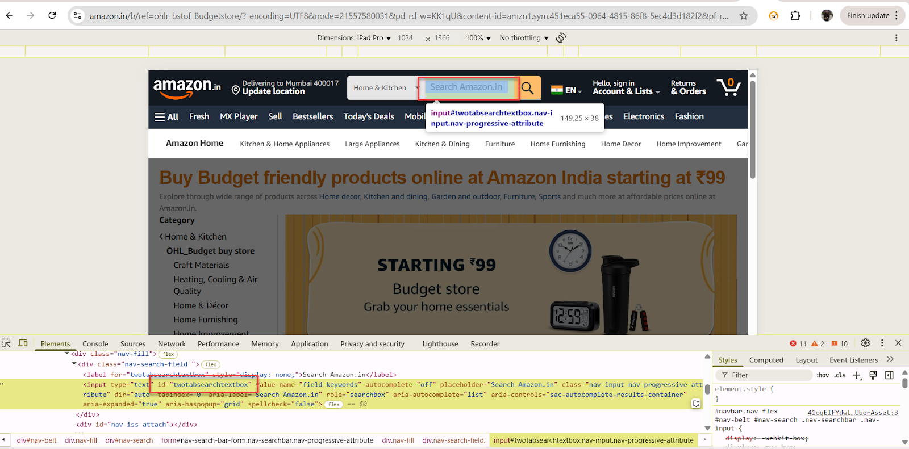Click the Search Amazon.in text box
This screenshot has height=449, width=909.
pos(469,88)
